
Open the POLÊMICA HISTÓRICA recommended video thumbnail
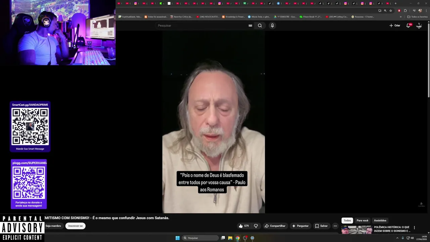coord(357,230)
